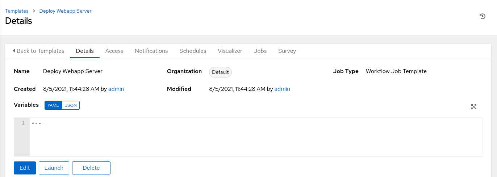Navigate to Templates breadcrumb link
Image resolution: width=497 pixels, height=177 pixels.
click(17, 11)
